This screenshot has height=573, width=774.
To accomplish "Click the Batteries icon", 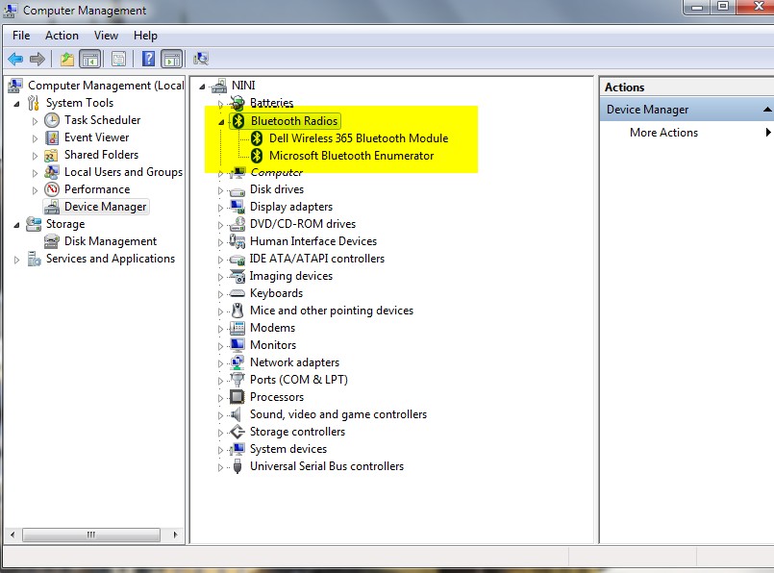I will point(237,103).
